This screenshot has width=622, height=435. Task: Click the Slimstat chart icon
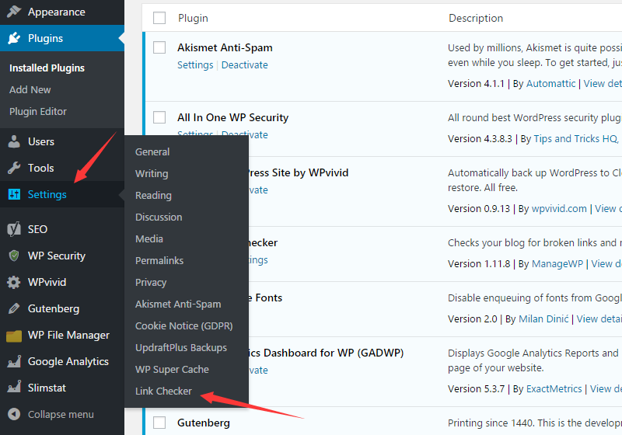(14, 387)
